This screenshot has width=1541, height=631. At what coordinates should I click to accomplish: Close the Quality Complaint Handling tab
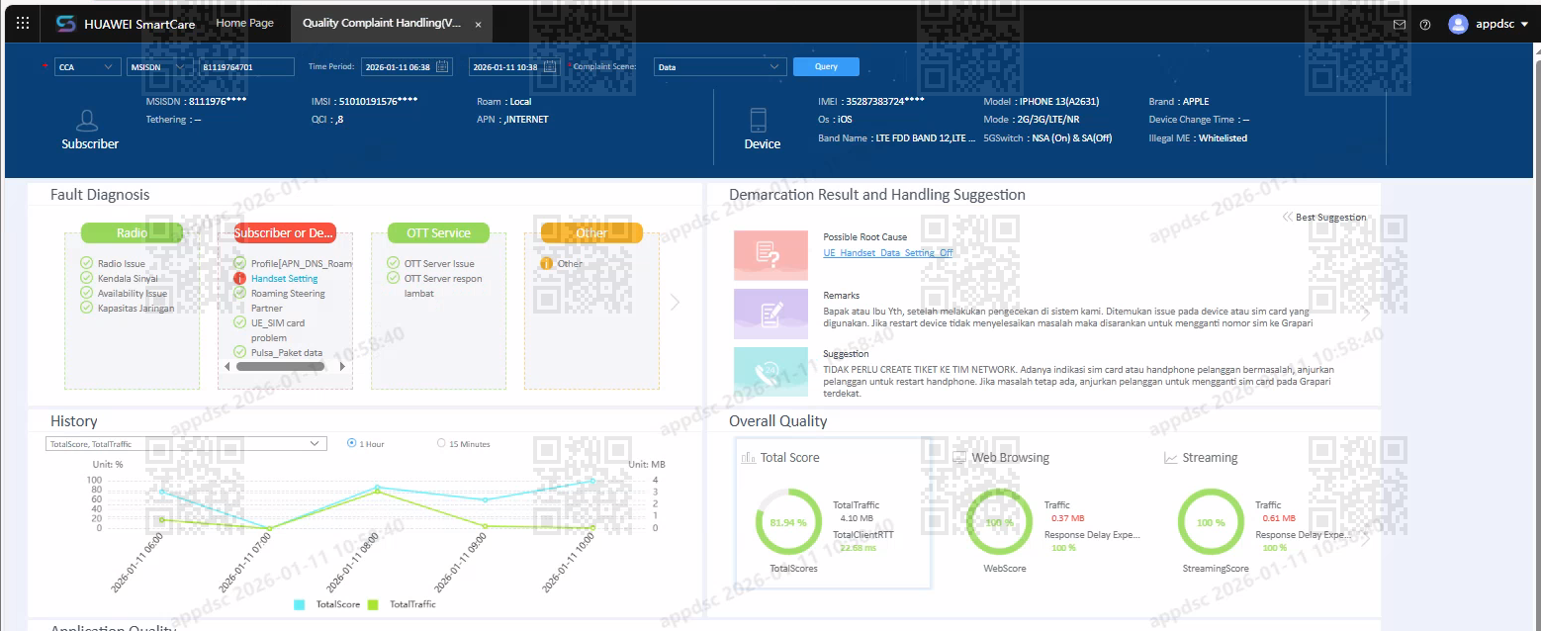coord(479,24)
